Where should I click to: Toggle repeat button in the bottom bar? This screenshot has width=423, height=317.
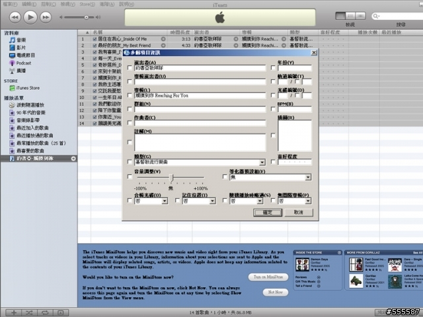pos(45,312)
